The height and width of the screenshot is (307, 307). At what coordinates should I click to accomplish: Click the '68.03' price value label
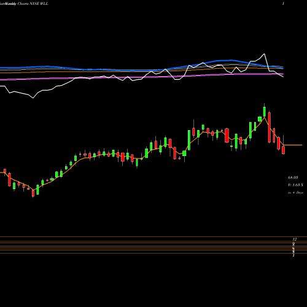tap(293, 177)
